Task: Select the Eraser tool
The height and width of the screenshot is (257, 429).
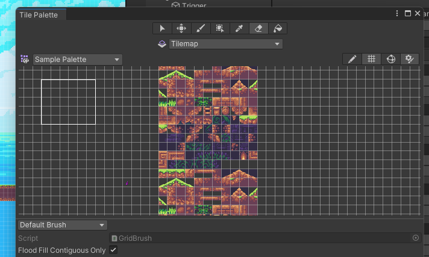Action: pyautogui.click(x=258, y=28)
